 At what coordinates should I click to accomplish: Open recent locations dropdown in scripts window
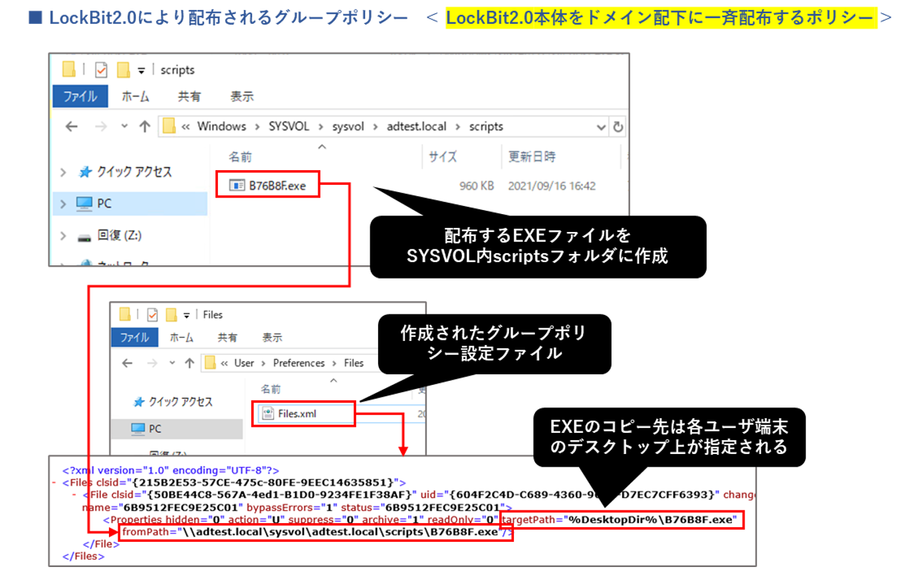click(x=124, y=127)
